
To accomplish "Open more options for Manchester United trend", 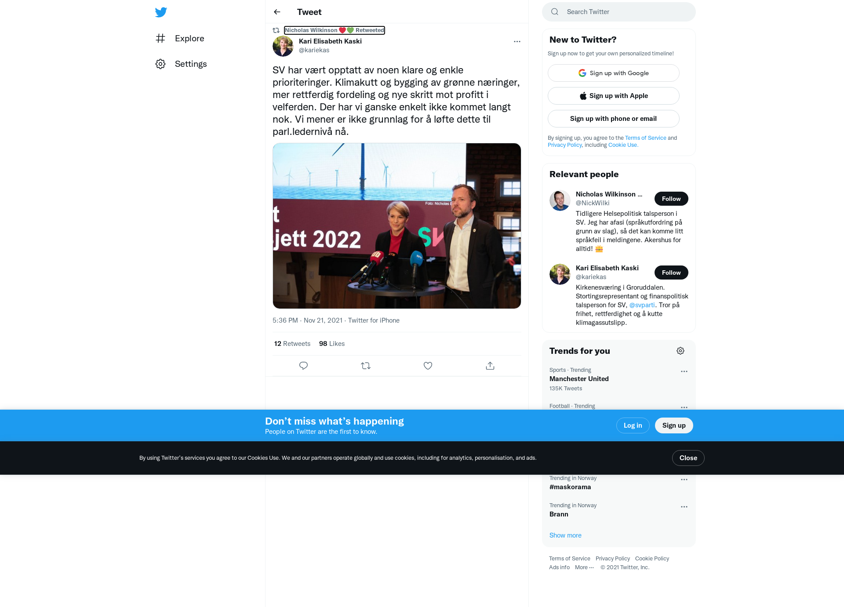I will [684, 371].
